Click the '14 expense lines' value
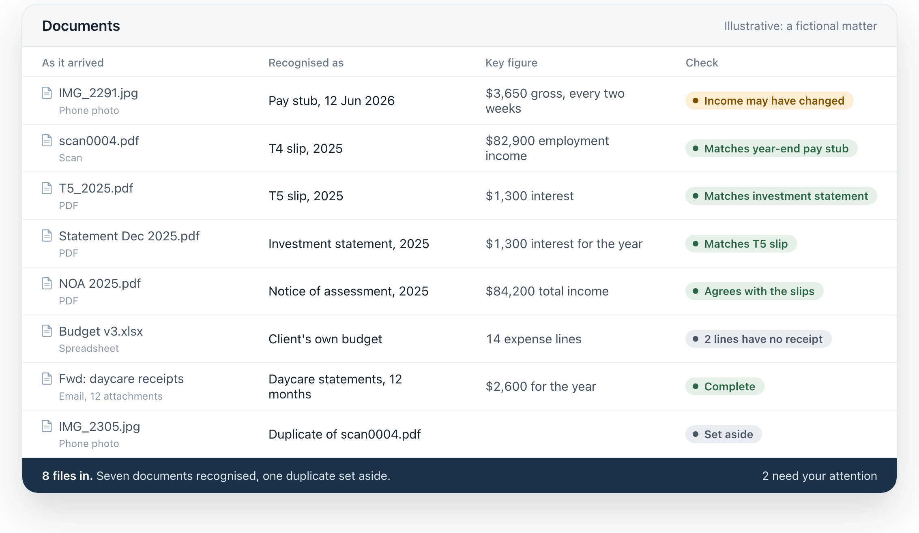Image resolution: width=919 pixels, height=533 pixels. (533, 339)
